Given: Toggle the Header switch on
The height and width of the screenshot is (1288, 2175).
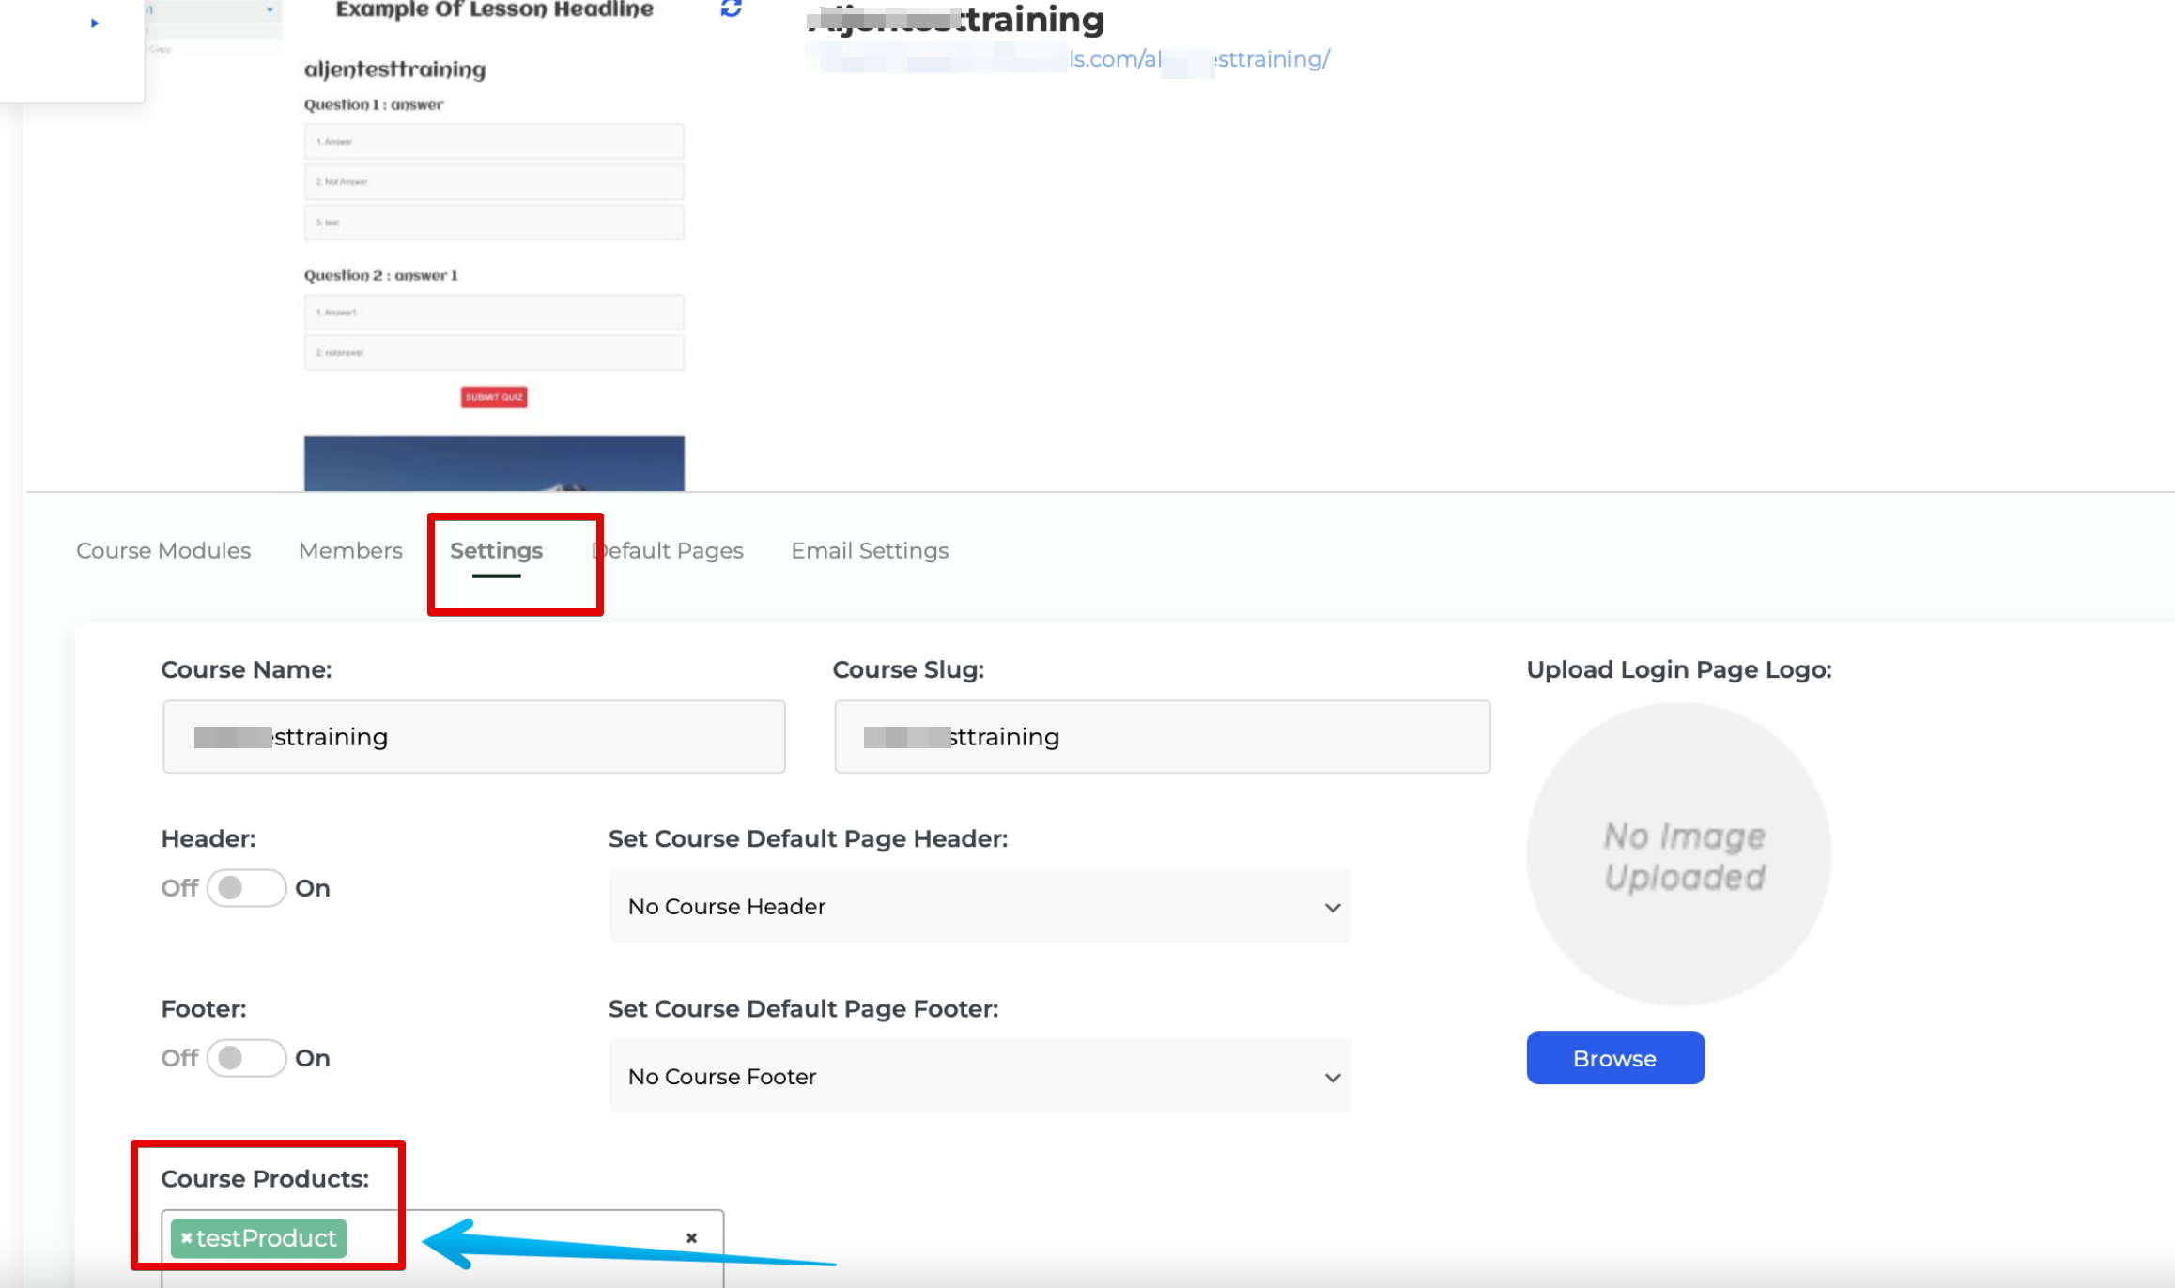Looking at the screenshot, I should click(246, 887).
